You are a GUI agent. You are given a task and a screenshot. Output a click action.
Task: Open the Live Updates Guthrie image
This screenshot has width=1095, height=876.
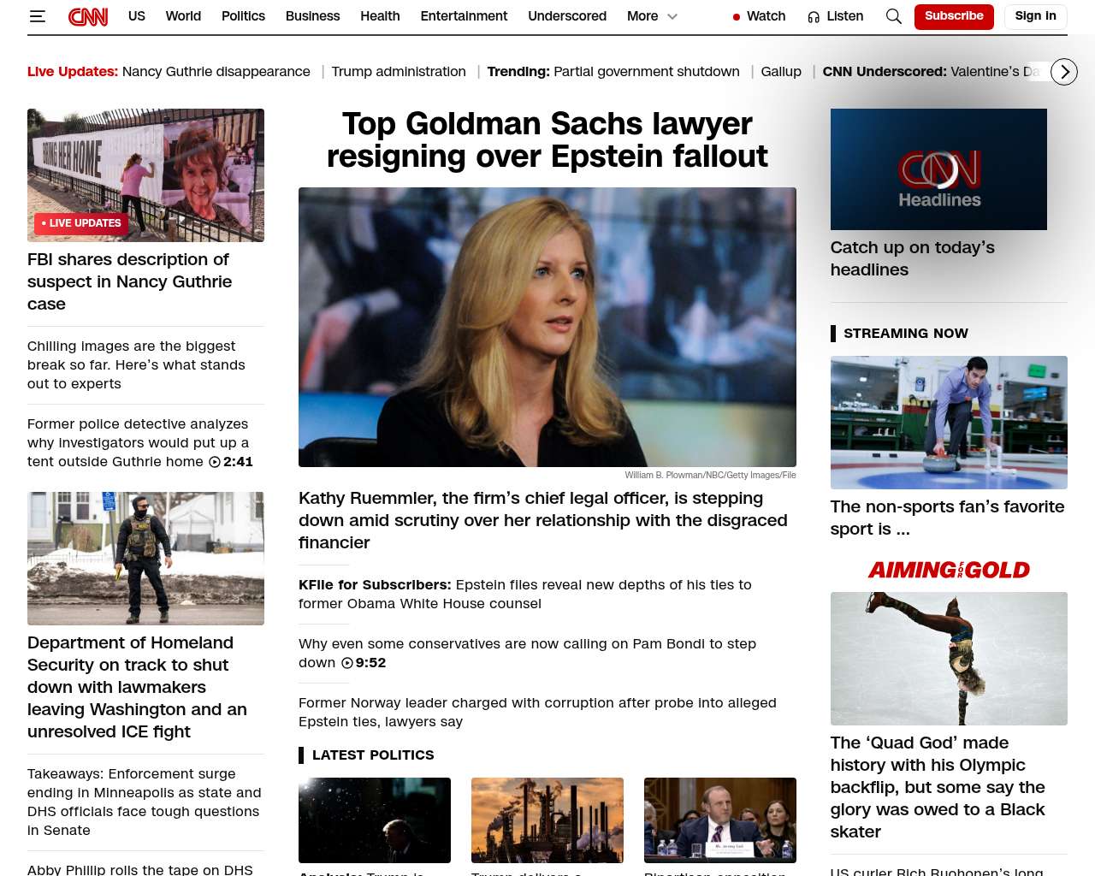click(145, 175)
